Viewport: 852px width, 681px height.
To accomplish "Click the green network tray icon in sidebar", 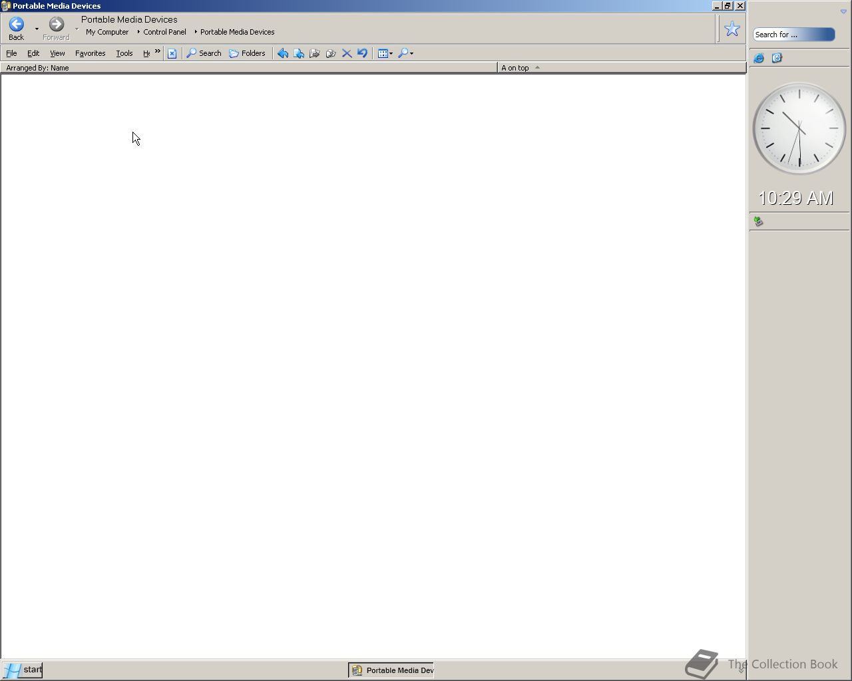I will point(758,221).
